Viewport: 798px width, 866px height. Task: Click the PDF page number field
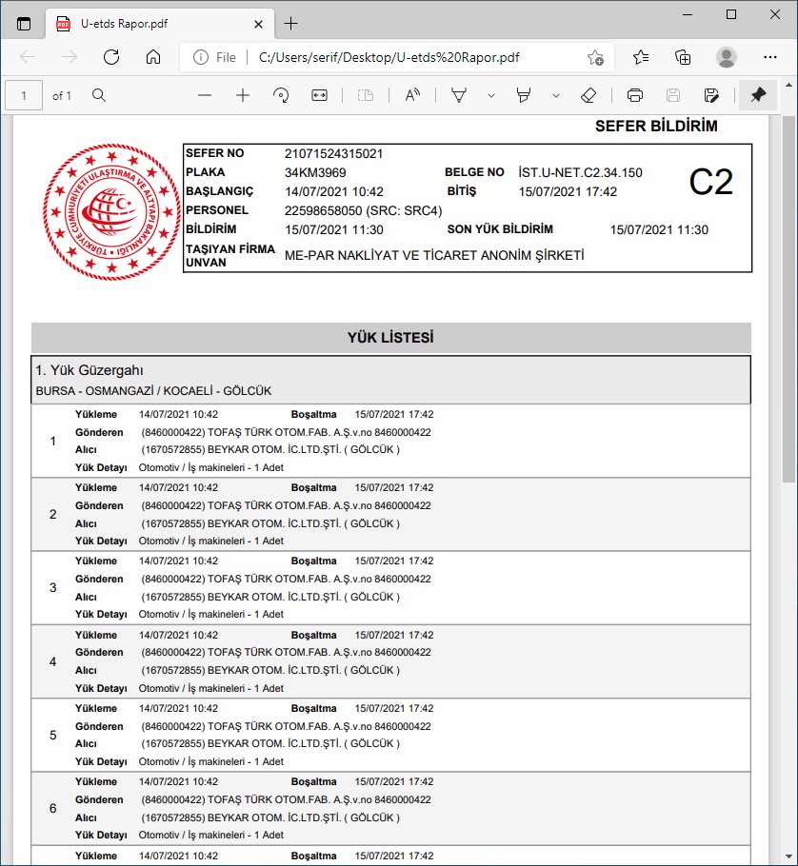24,95
